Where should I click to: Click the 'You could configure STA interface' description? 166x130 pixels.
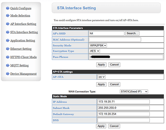(96, 20)
